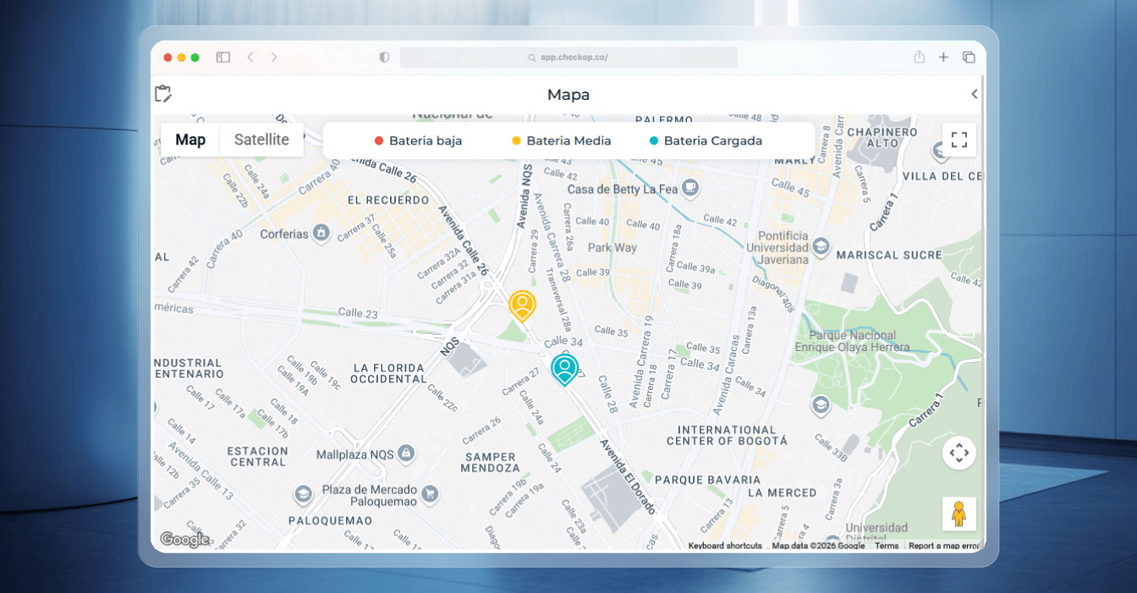Click the Google logo on map

point(184,540)
